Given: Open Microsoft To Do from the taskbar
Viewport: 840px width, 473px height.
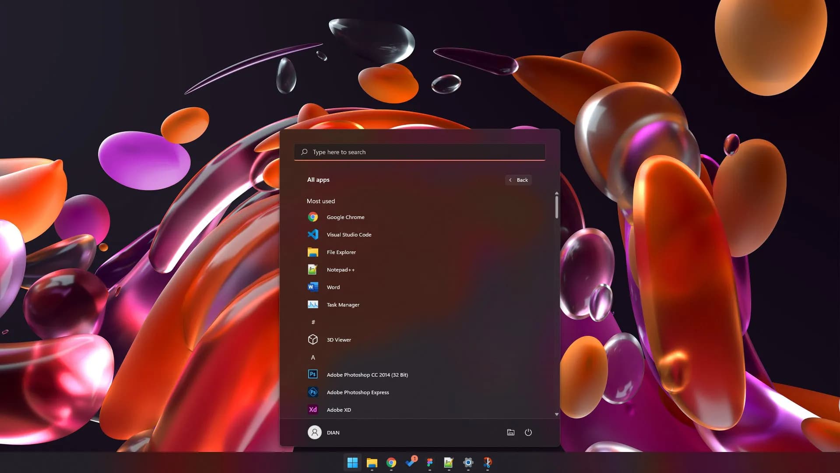Looking at the screenshot, I should click(411, 462).
